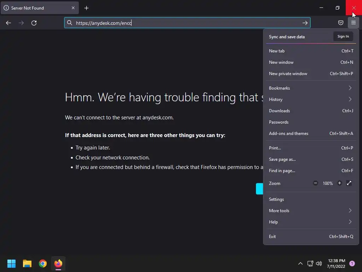
Task: Click the browser Back arrow
Action: [8, 23]
